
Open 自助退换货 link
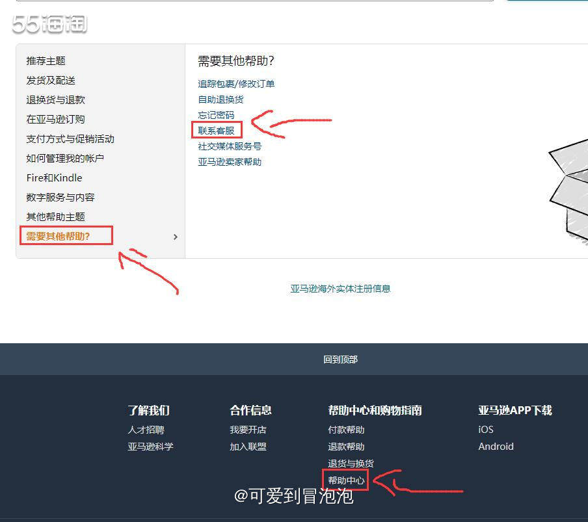[x=220, y=99]
